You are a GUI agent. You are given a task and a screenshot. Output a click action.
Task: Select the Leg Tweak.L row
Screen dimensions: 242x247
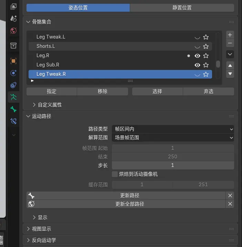tap(120, 37)
